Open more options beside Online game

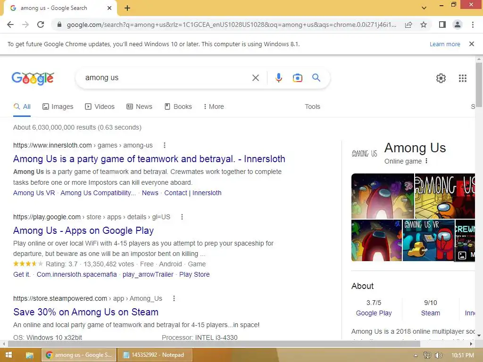pos(426,161)
